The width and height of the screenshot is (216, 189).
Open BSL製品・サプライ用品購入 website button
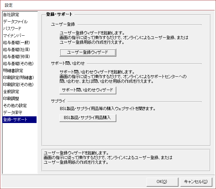88,118
